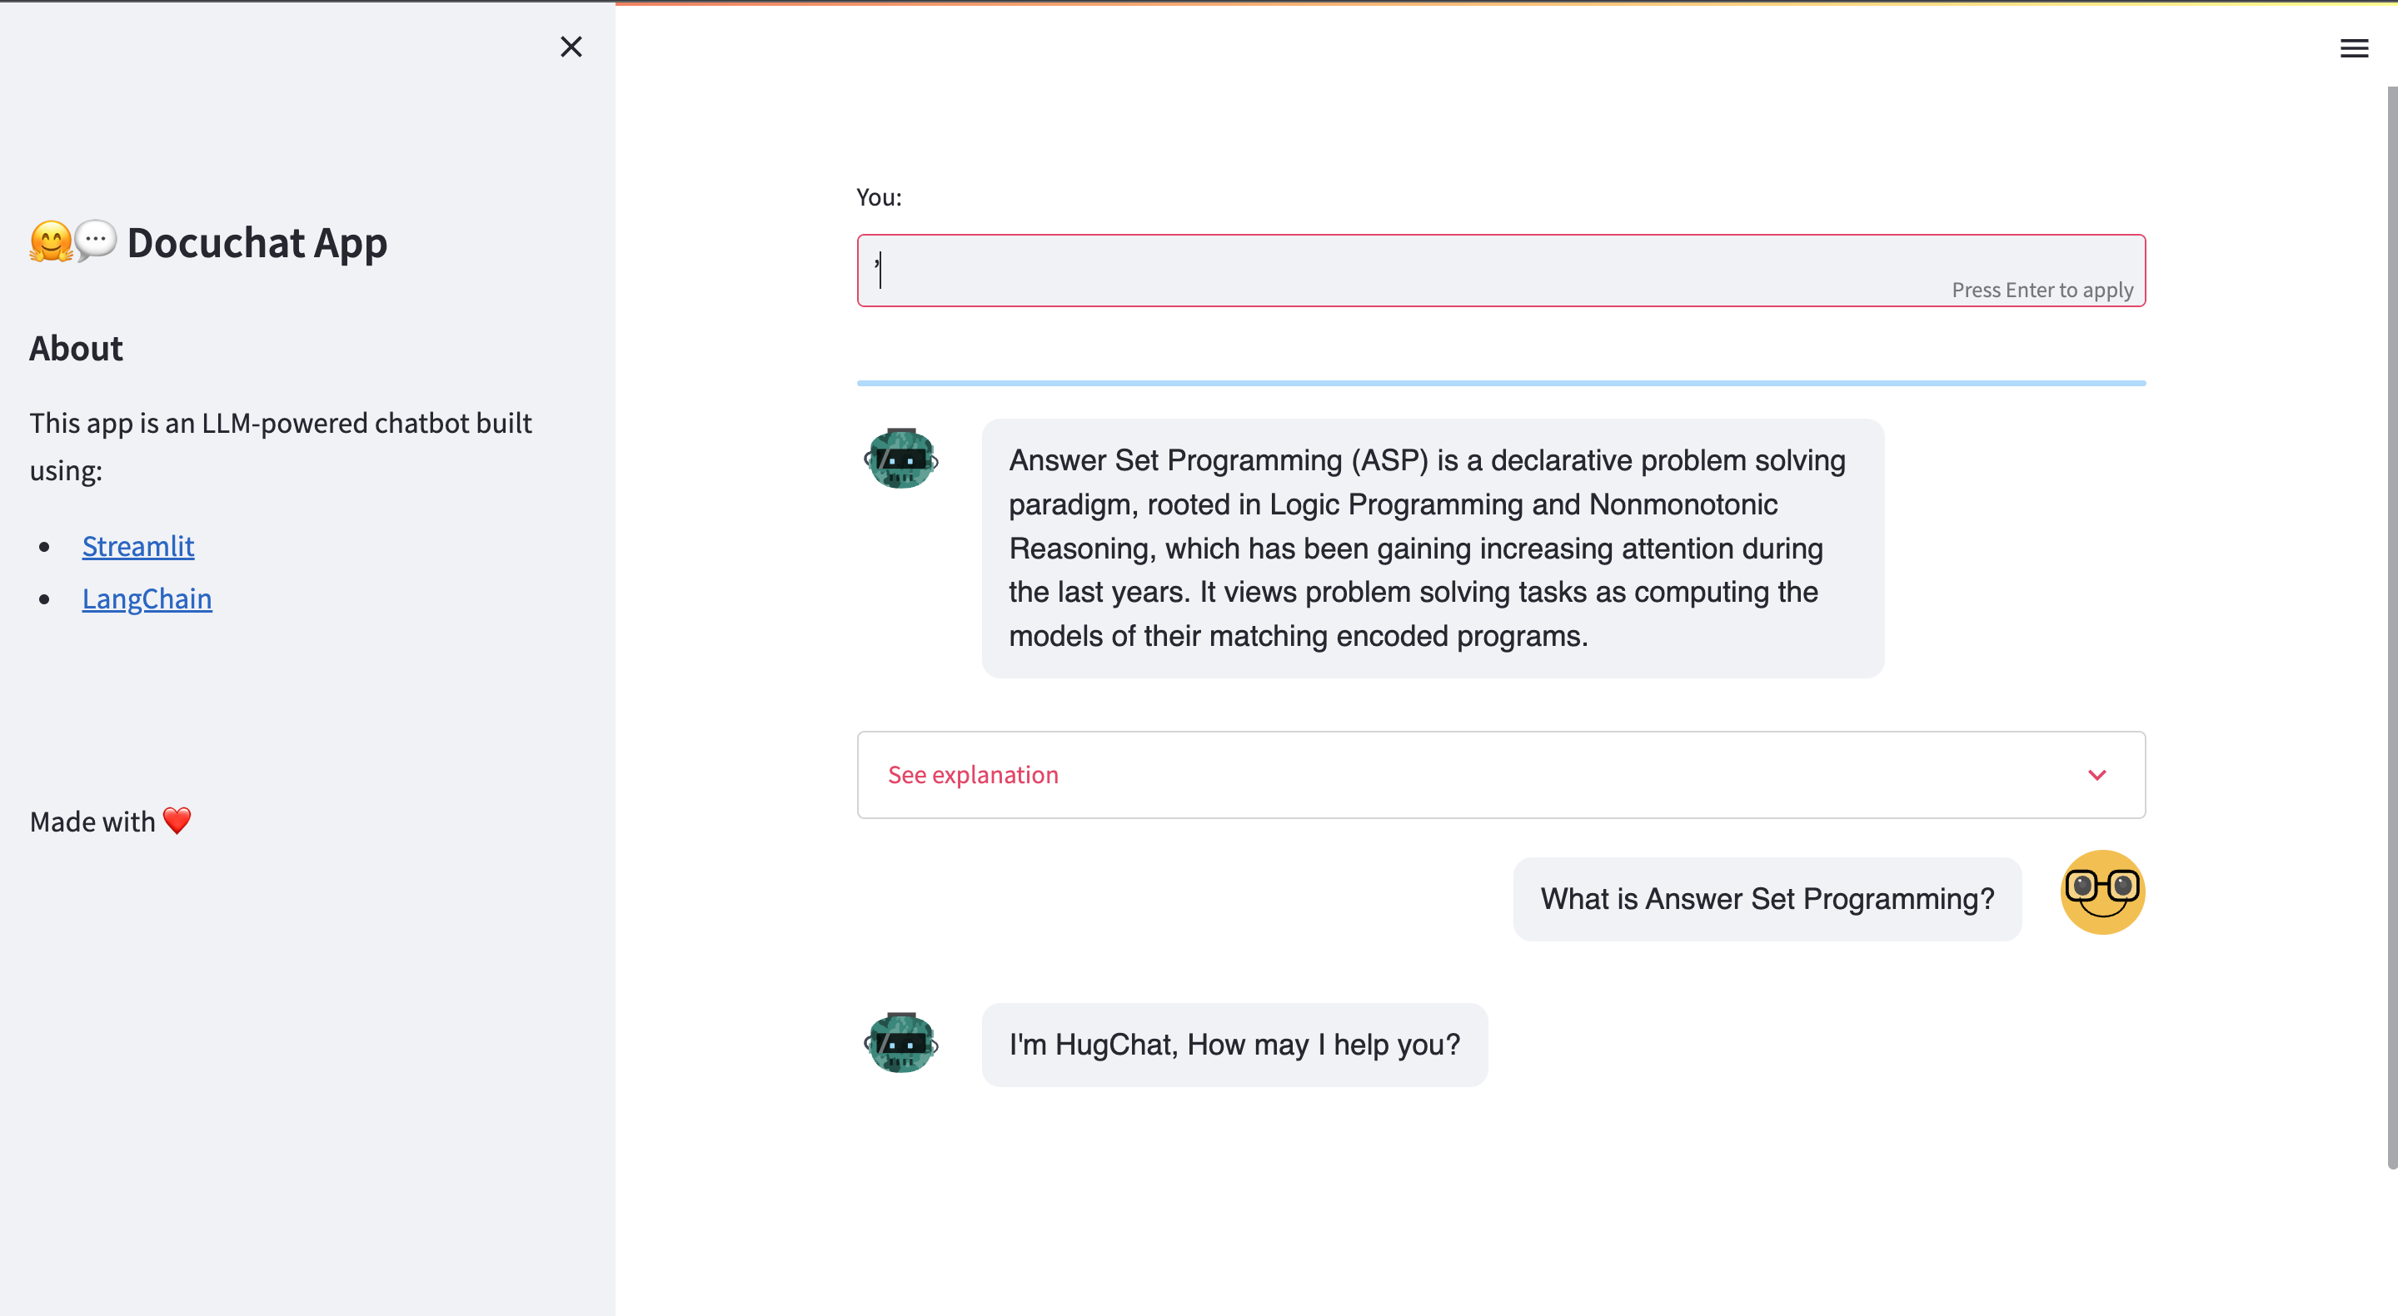
Task: Focus the You text input field
Action: pyautogui.click(x=1396, y=270)
